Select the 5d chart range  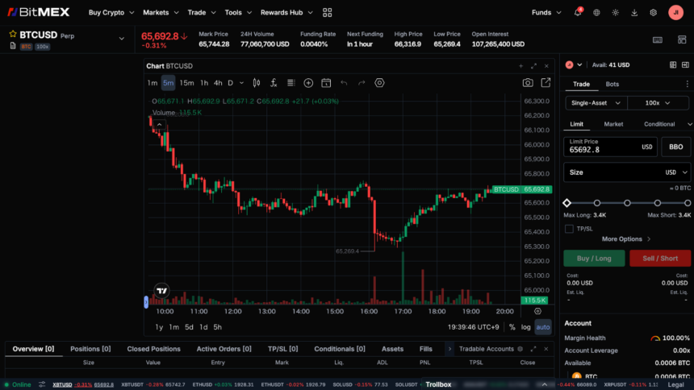coord(189,327)
